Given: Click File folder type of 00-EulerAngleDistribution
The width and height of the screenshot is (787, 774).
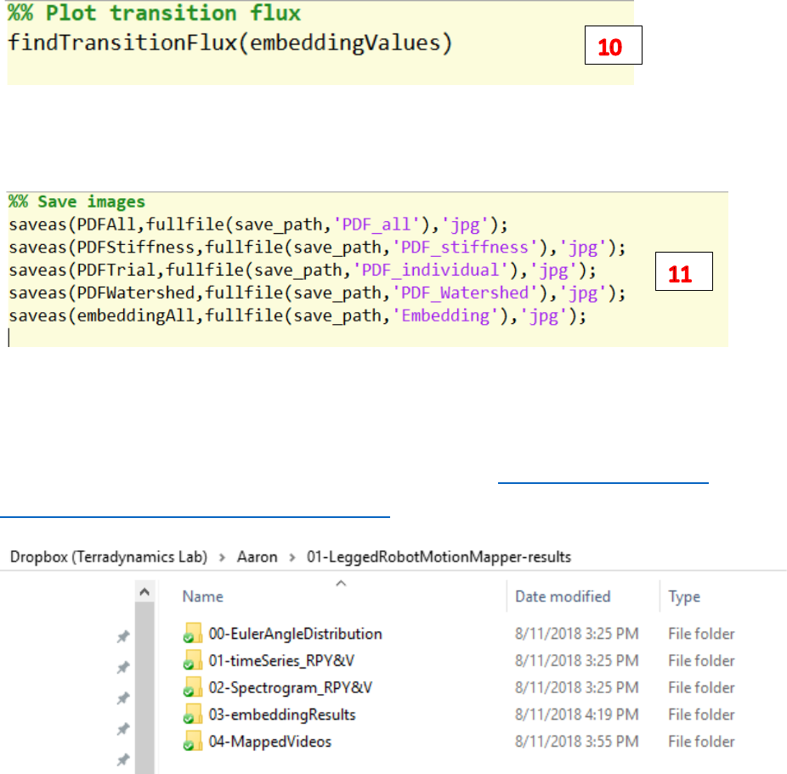Looking at the screenshot, I should (x=701, y=634).
